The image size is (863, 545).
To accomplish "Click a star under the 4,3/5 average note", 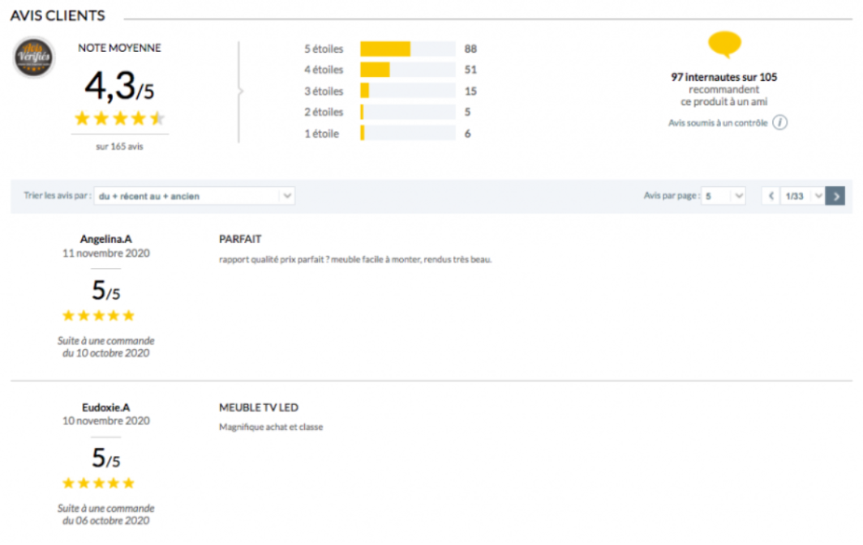I will [119, 118].
